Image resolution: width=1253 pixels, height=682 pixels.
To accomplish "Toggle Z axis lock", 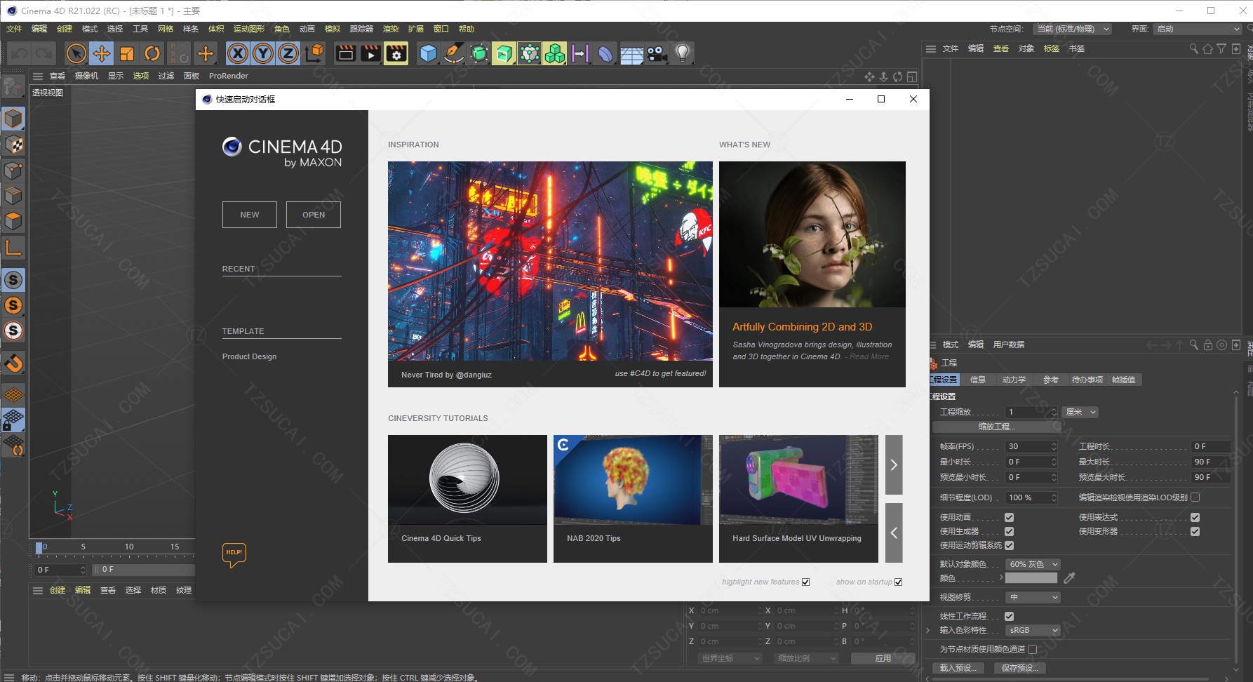I will 288,53.
